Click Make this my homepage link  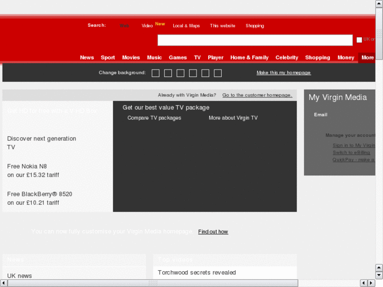pyautogui.click(x=283, y=73)
